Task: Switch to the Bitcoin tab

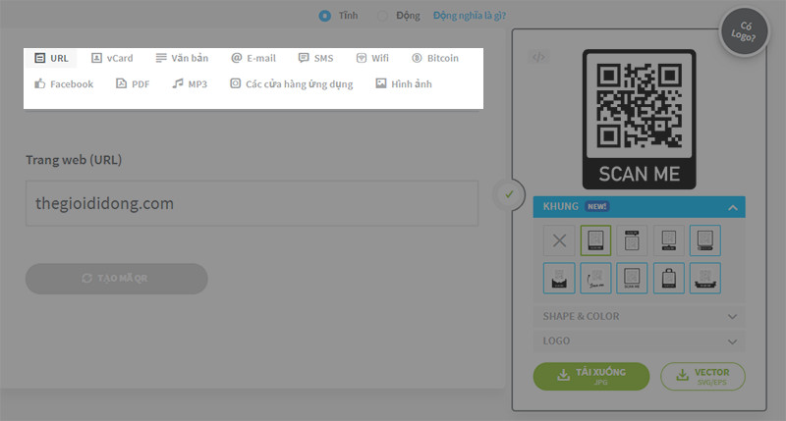Action: coord(435,58)
